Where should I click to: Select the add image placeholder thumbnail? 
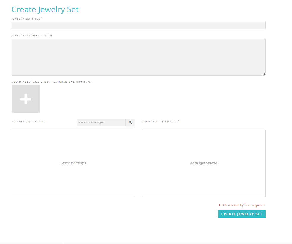click(26, 99)
